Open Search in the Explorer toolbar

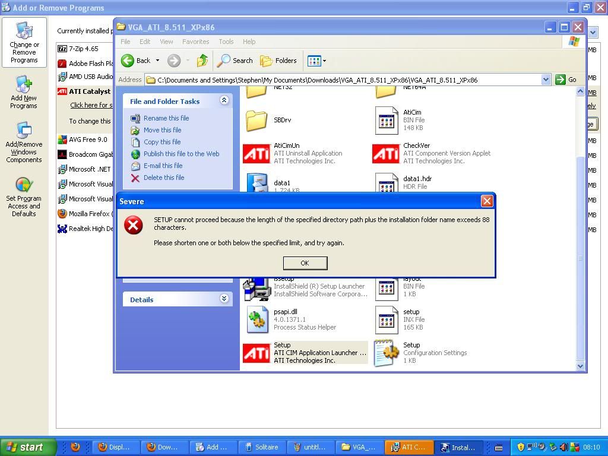pos(235,61)
